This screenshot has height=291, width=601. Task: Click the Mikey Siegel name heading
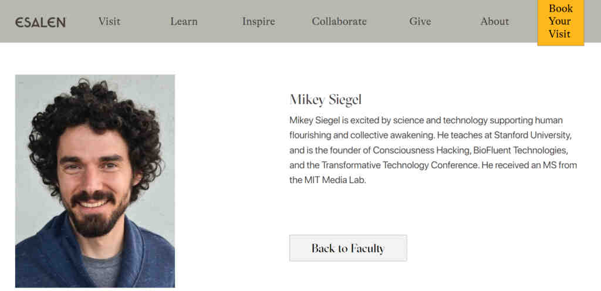pos(326,99)
